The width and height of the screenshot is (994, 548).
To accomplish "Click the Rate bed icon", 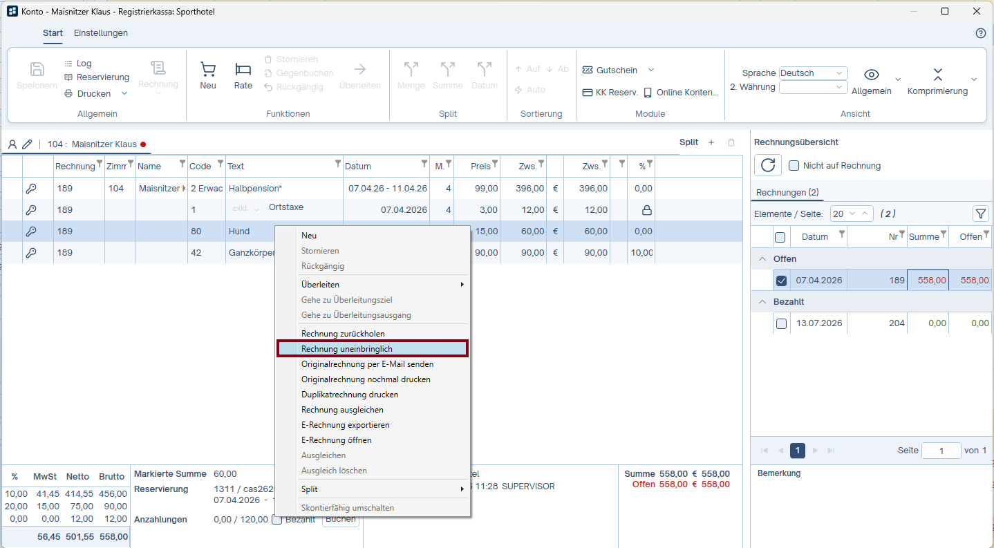I will (243, 69).
